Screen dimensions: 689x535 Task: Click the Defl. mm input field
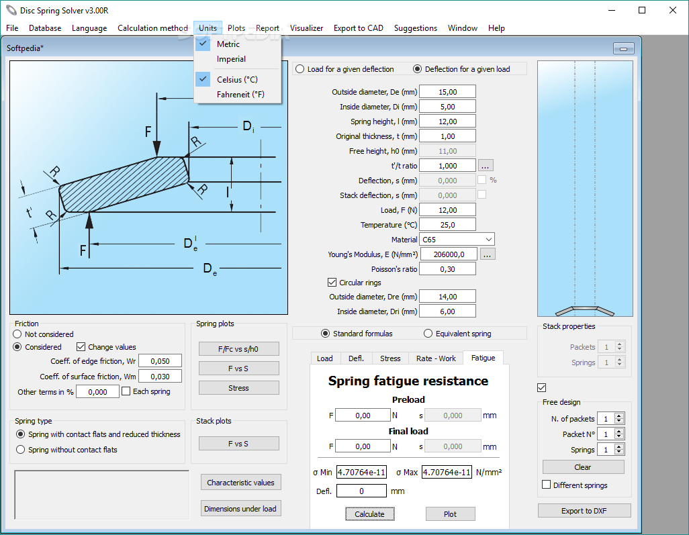pos(361,491)
